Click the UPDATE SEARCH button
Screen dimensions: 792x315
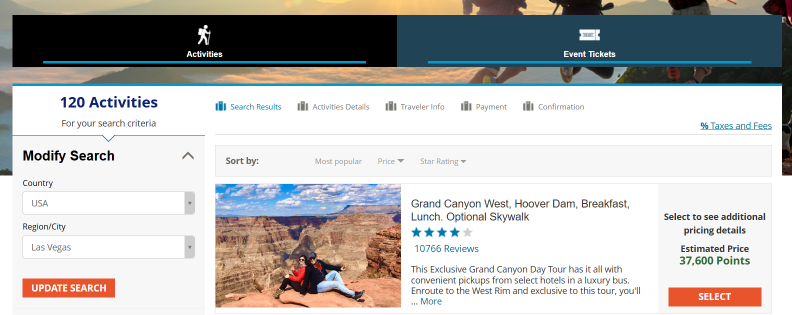click(68, 288)
